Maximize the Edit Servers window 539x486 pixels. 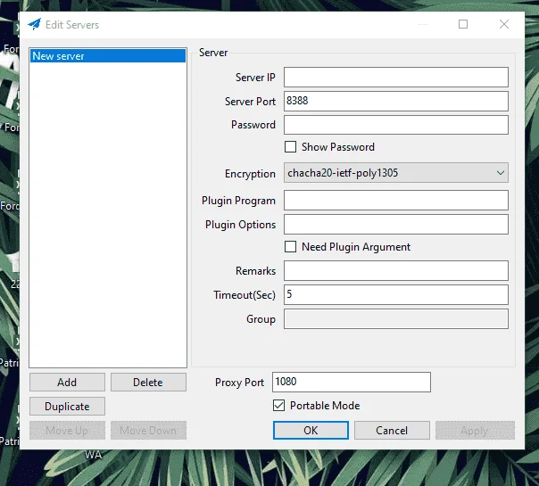463,24
